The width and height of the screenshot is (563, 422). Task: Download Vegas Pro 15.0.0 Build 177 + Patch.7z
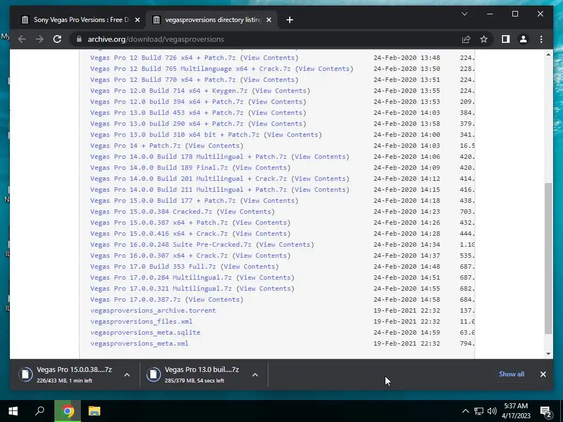(163, 201)
